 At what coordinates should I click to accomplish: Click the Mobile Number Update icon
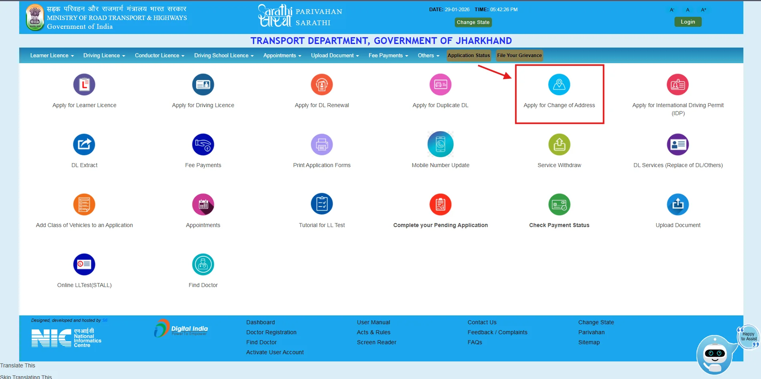pos(440,144)
